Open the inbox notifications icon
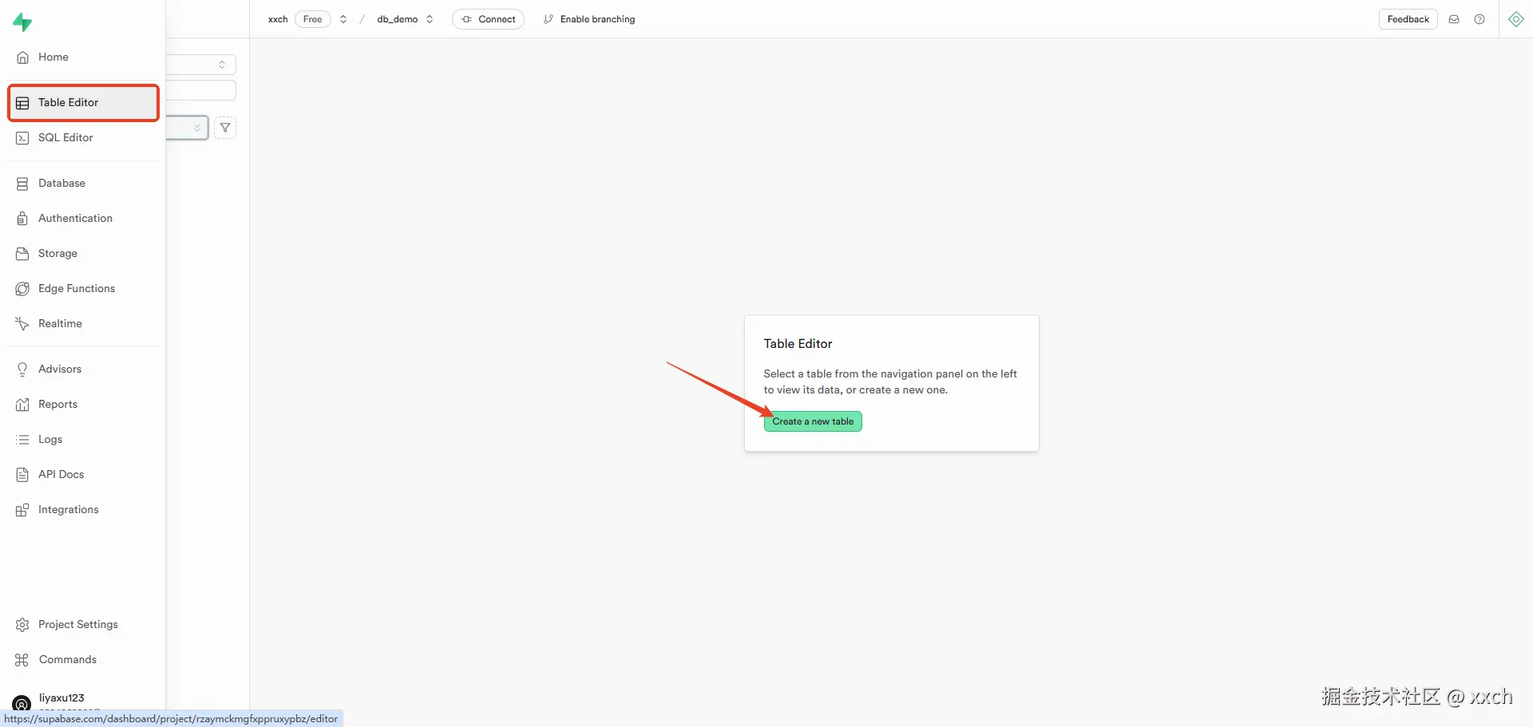The width and height of the screenshot is (1533, 727). click(x=1454, y=19)
